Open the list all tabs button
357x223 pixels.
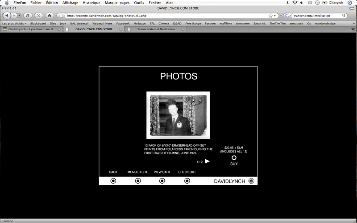pyautogui.click(x=353, y=29)
